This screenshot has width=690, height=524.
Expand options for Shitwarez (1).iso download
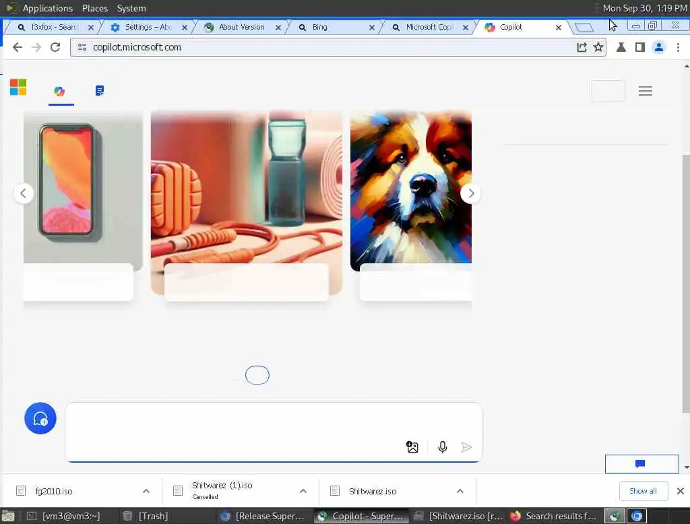[x=303, y=491]
